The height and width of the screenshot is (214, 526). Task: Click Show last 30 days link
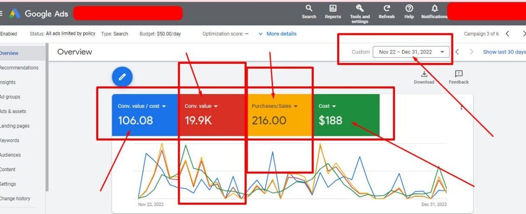(x=504, y=52)
